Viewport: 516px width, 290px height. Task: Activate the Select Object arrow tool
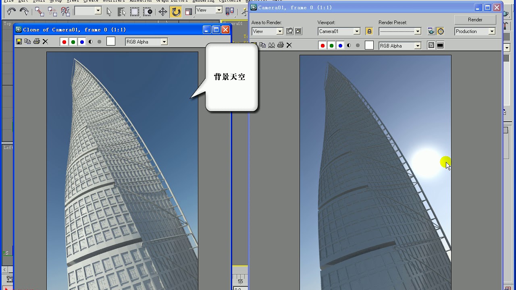click(x=109, y=12)
